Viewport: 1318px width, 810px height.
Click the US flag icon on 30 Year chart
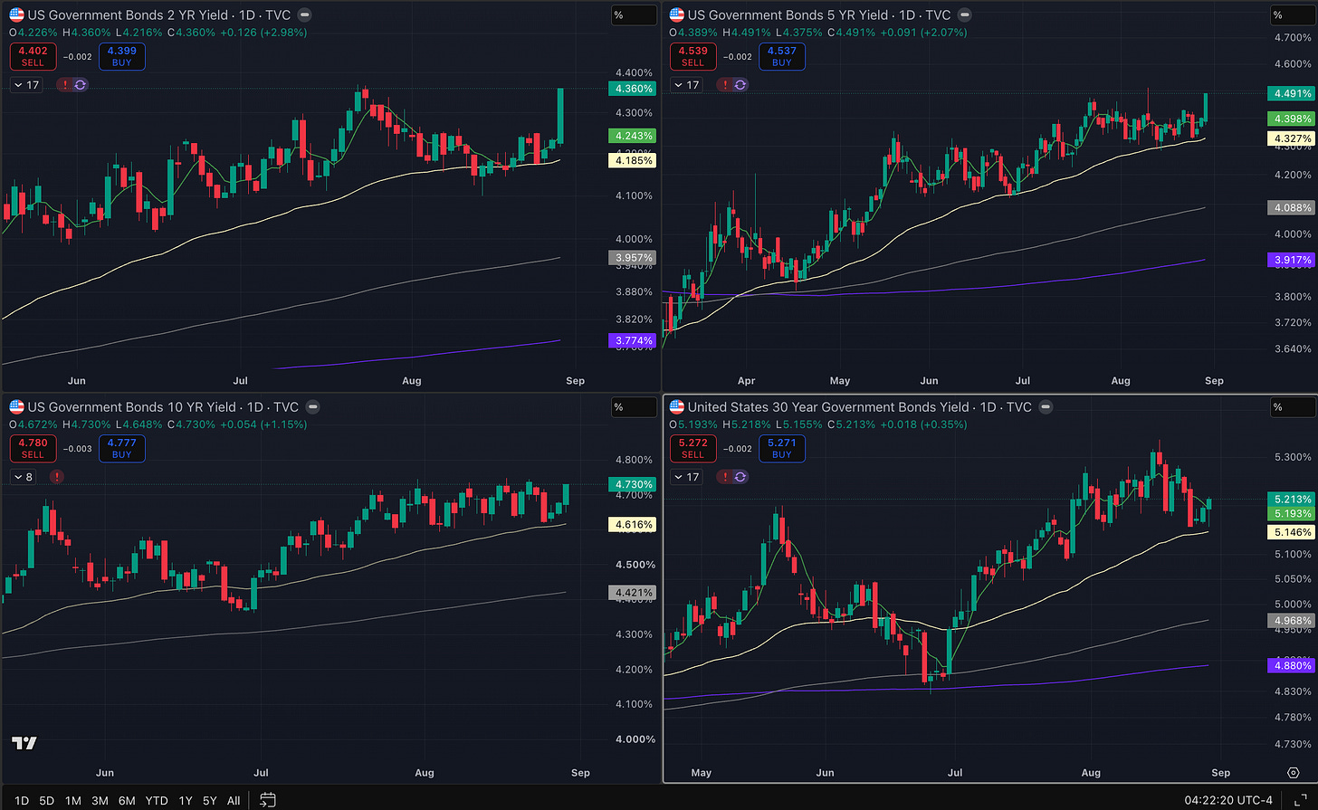(676, 407)
